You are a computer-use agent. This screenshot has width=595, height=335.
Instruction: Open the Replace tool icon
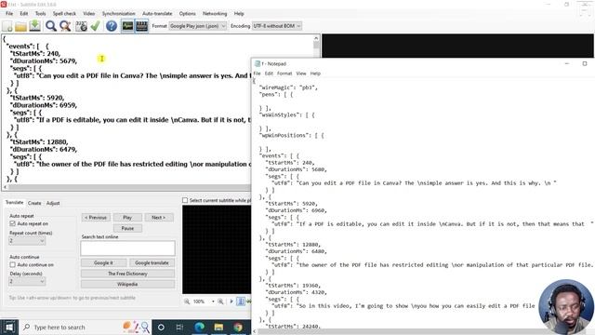pyautogui.click(x=65, y=26)
